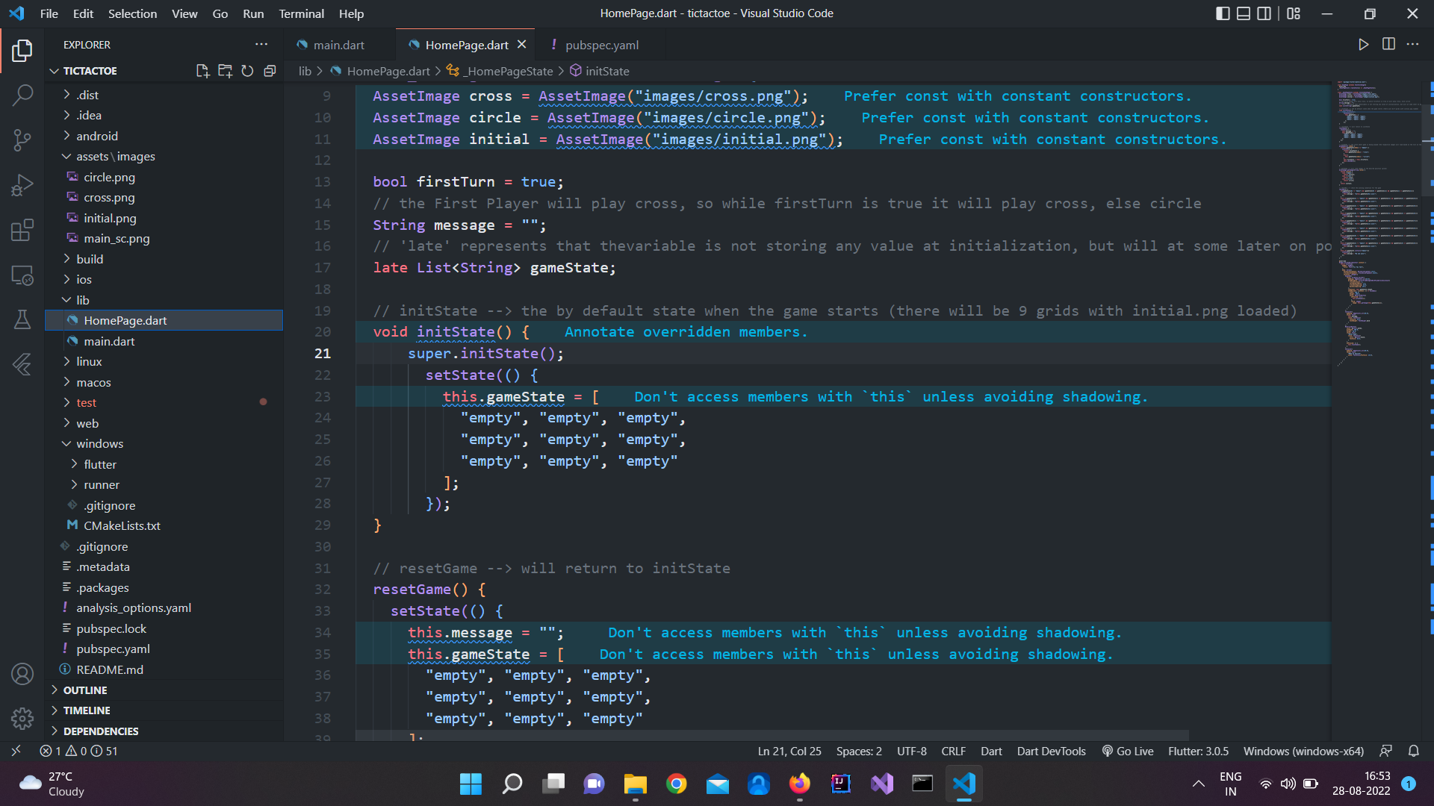The image size is (1434, 806).
Task: Open Windows Start menu
Action: (471, 784)
